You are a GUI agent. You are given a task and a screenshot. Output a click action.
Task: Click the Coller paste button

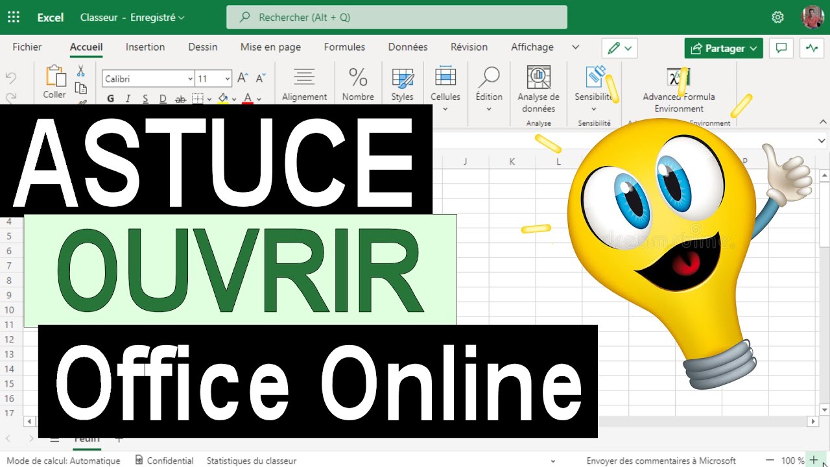[x=54, y=82]
